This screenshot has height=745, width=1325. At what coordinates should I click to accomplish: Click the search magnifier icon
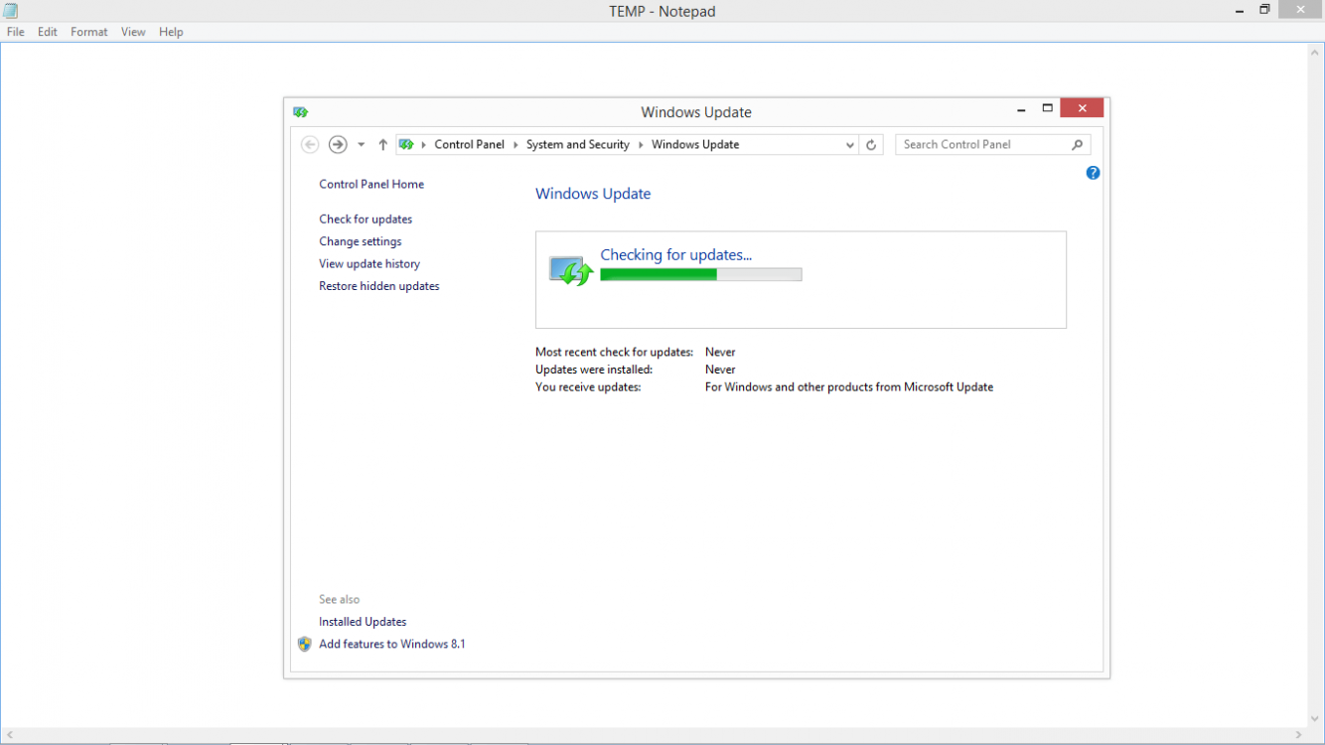[x=1077, y=145]
